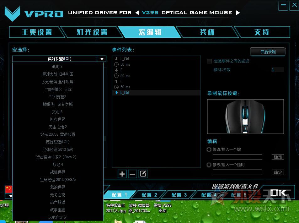Choose 坦克世界 from macro list
299x223 pixels.
pos(58,119)
